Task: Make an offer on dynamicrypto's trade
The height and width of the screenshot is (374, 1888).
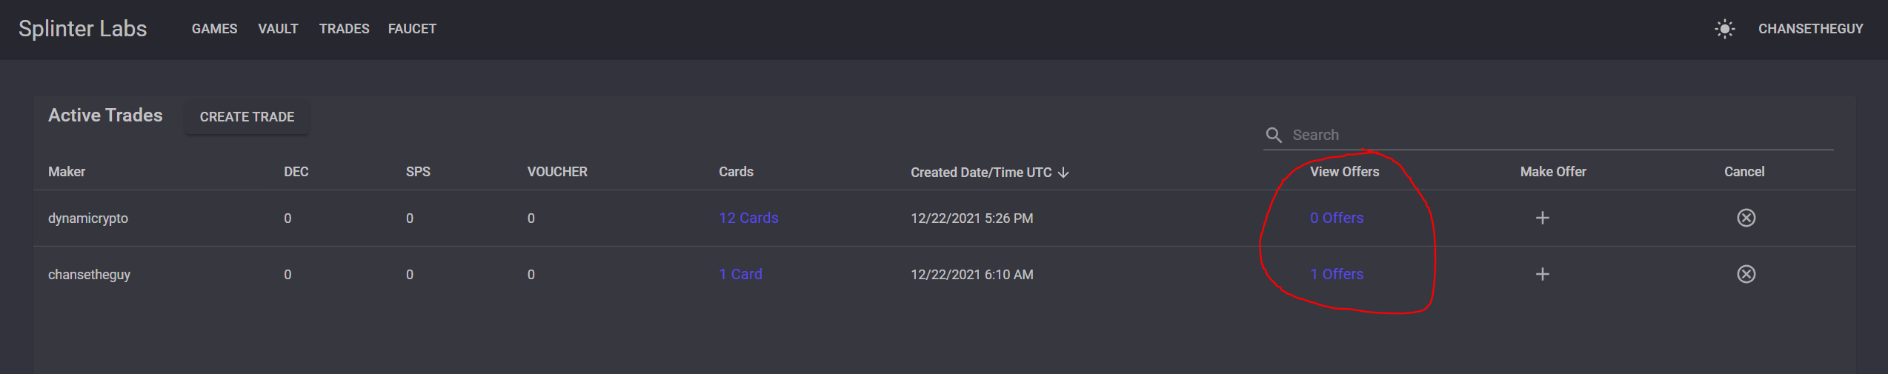Action: click(x=1542, y=218)
